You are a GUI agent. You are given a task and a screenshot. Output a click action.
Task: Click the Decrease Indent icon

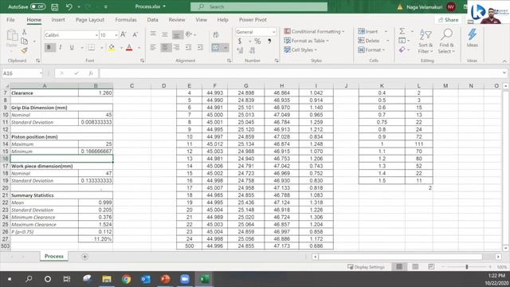tap(188, 48)
